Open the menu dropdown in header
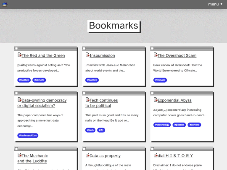Screen dimensions: 227x170 [215, 4]
